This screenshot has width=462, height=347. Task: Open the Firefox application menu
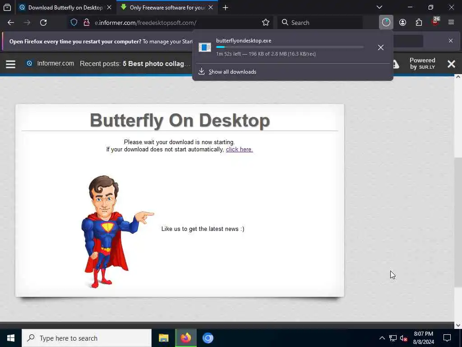pyautogui.click(x=451, y=23)
